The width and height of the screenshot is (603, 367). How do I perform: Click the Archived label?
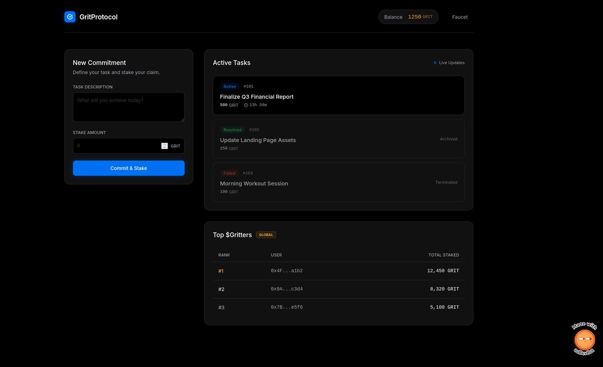coord(449,139)
